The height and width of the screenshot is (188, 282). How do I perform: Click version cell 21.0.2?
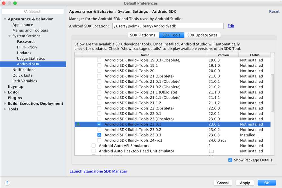click(x=214, y=87)
